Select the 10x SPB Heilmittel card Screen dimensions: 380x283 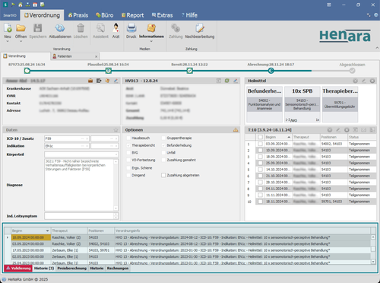coord(302,104)
